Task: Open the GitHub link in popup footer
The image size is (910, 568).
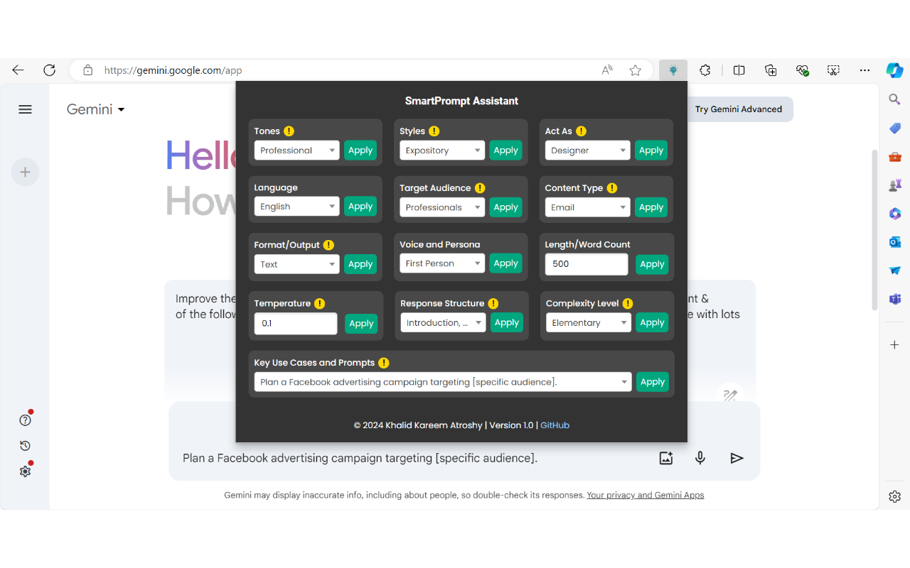Action: click(555, 425)
